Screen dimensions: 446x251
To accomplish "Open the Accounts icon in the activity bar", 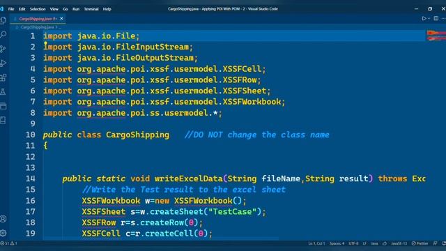I will (x=3, y=219).
